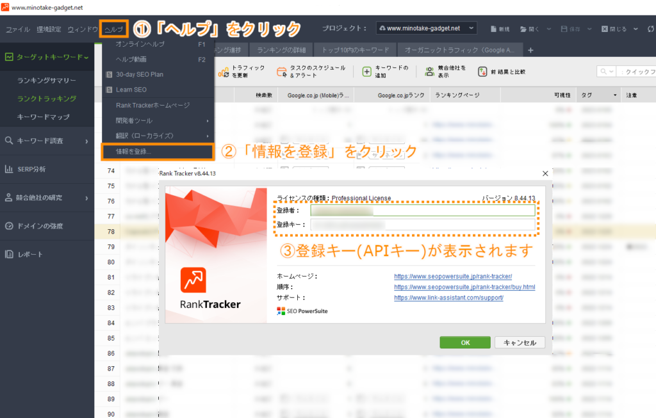Expand 翻訳（ローカライズ）submenu
656x418 pixels.
pyautogui.click(x=158, y=136)
